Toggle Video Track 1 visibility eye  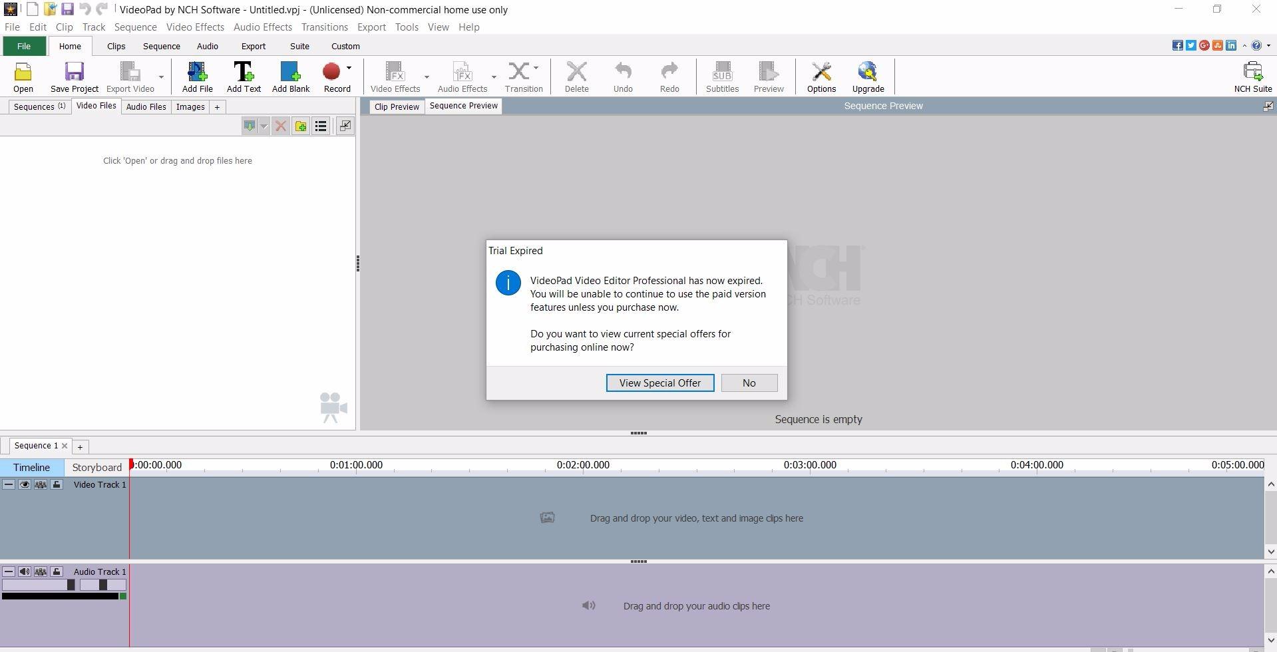[x=25, y=484]
